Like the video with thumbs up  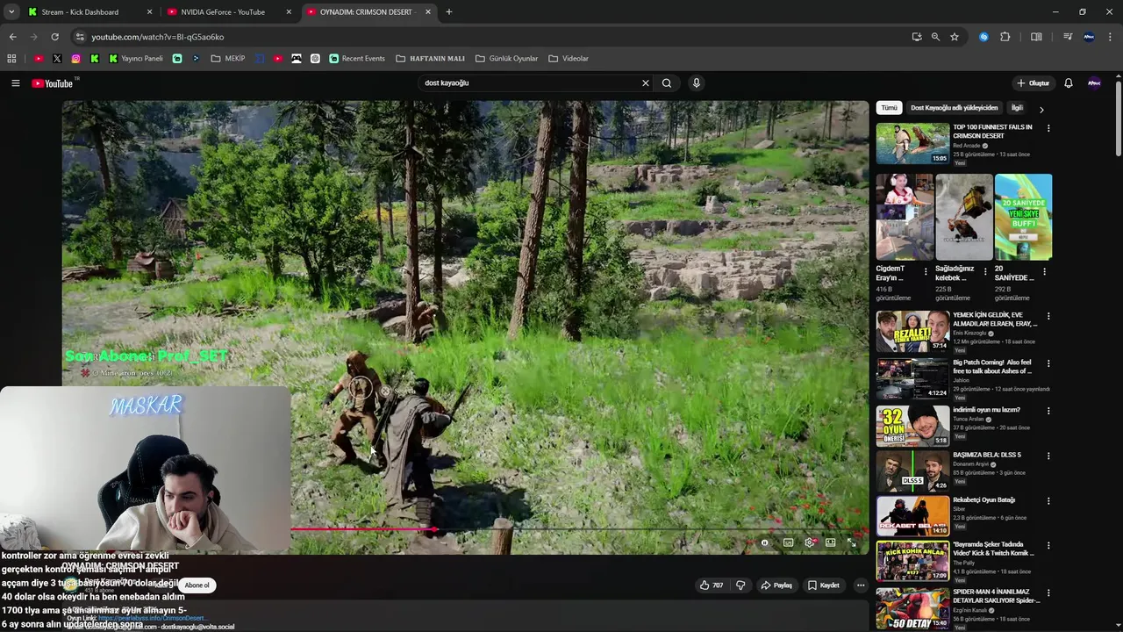pos(712,585)
